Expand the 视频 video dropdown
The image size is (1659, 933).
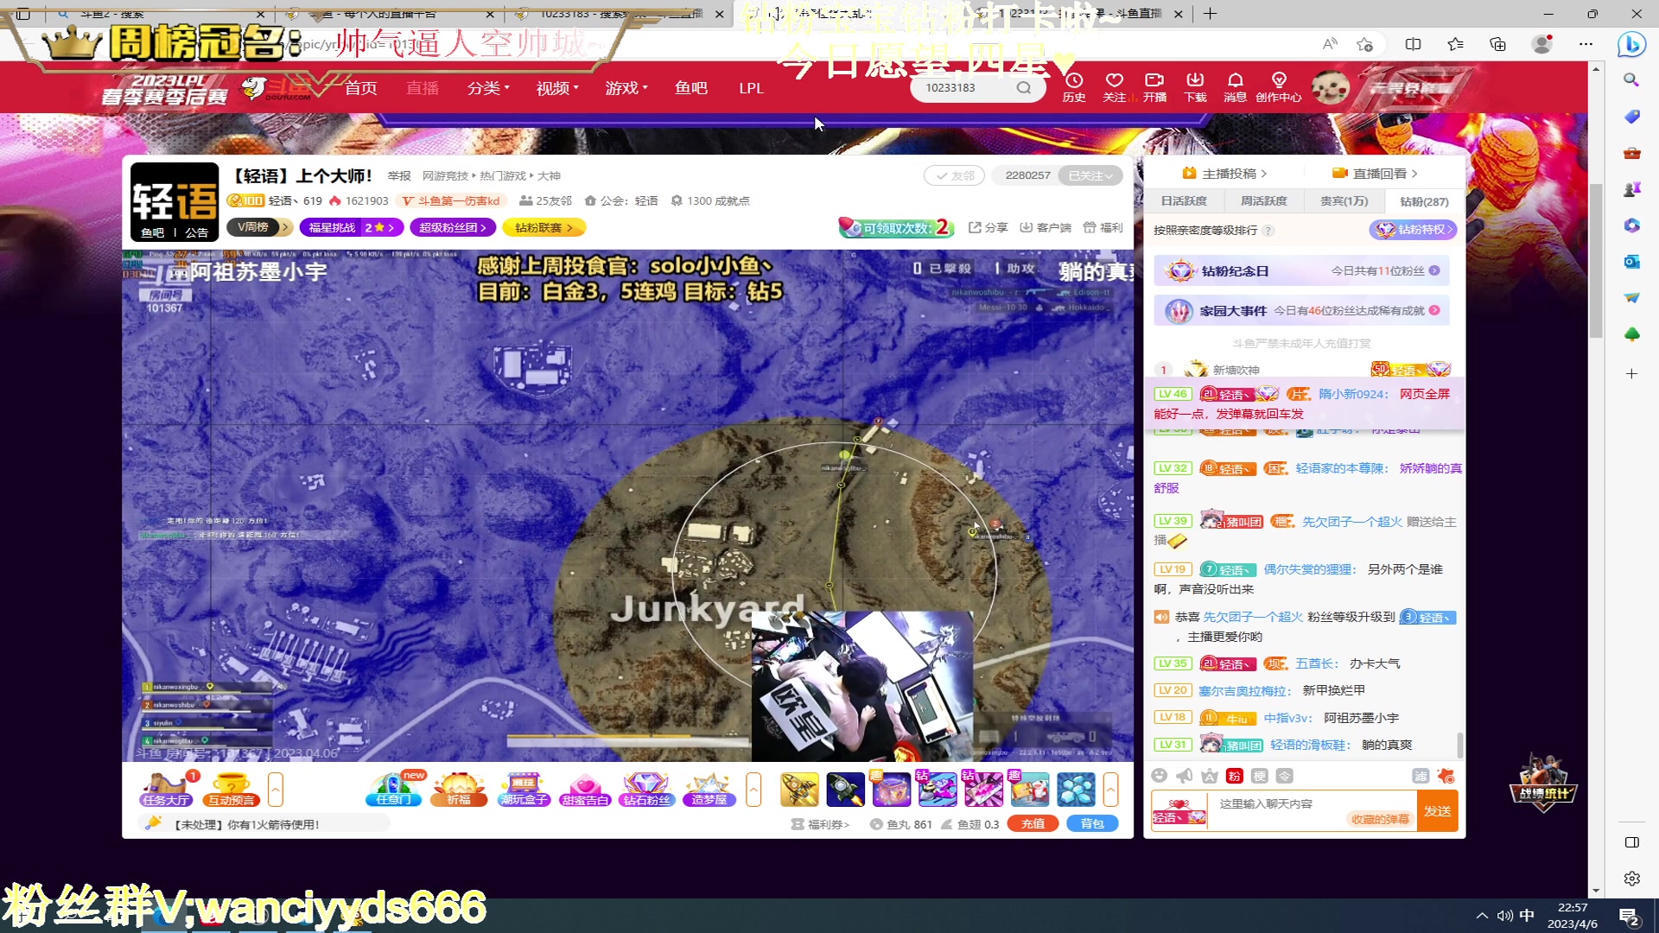click(x=557, y=88)
